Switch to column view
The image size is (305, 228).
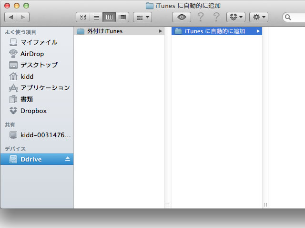tap(109, 17)
